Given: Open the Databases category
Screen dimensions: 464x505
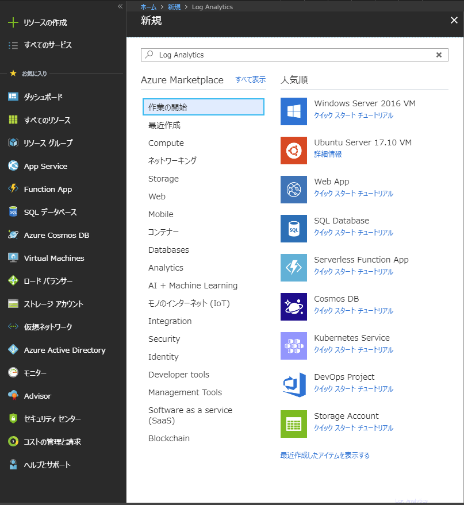Looking at the screenshot, I should coord(168,250).
